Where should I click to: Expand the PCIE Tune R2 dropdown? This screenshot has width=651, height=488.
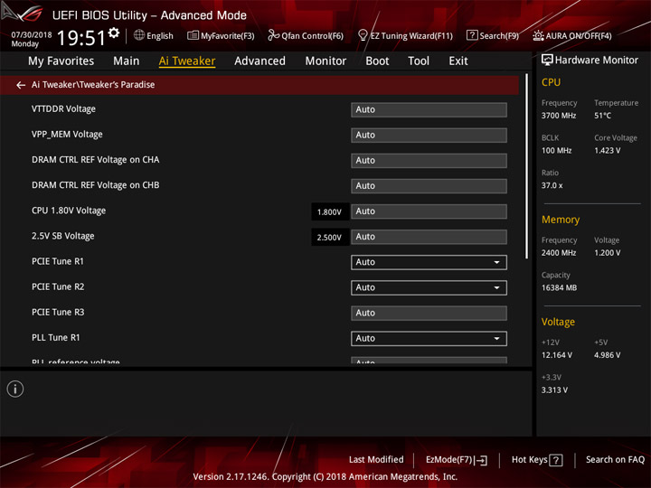point(429,287)
